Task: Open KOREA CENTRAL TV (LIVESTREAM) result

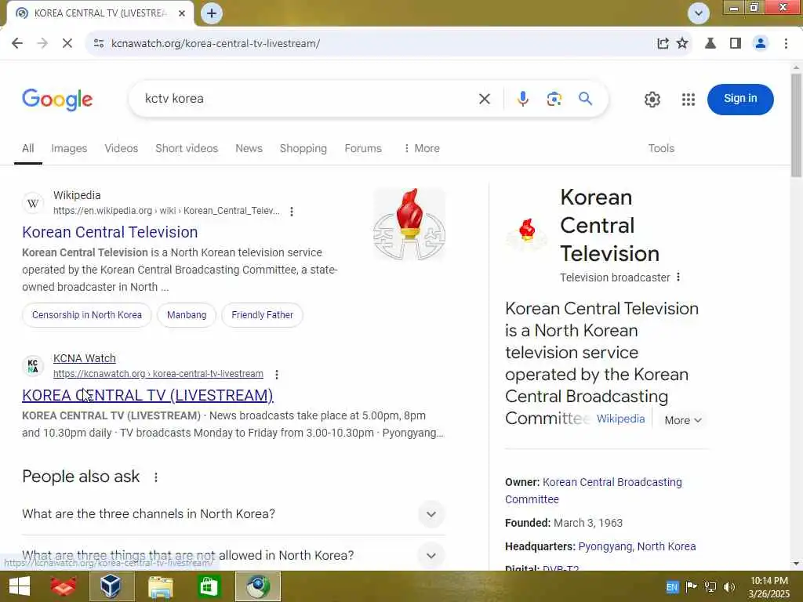Action: pyautogui.click(x=147, y=395)
